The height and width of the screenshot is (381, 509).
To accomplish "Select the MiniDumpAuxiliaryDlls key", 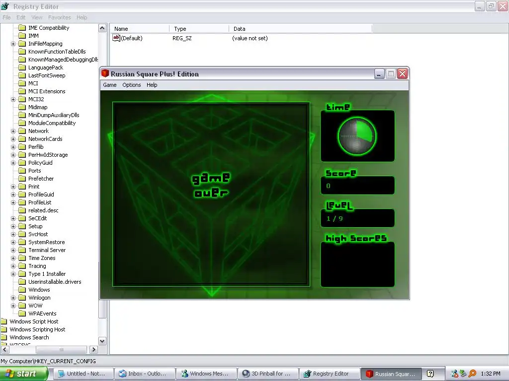I will [x=54, y=115].
